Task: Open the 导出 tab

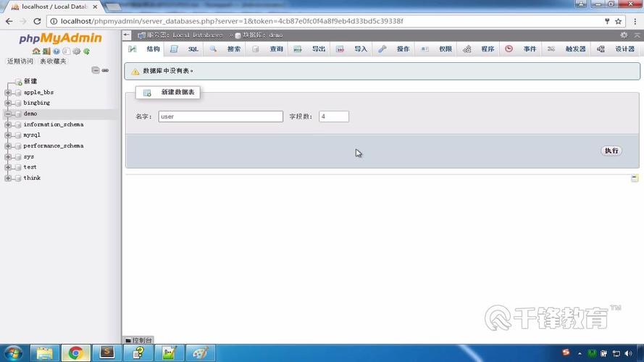Action: [309, 49]
